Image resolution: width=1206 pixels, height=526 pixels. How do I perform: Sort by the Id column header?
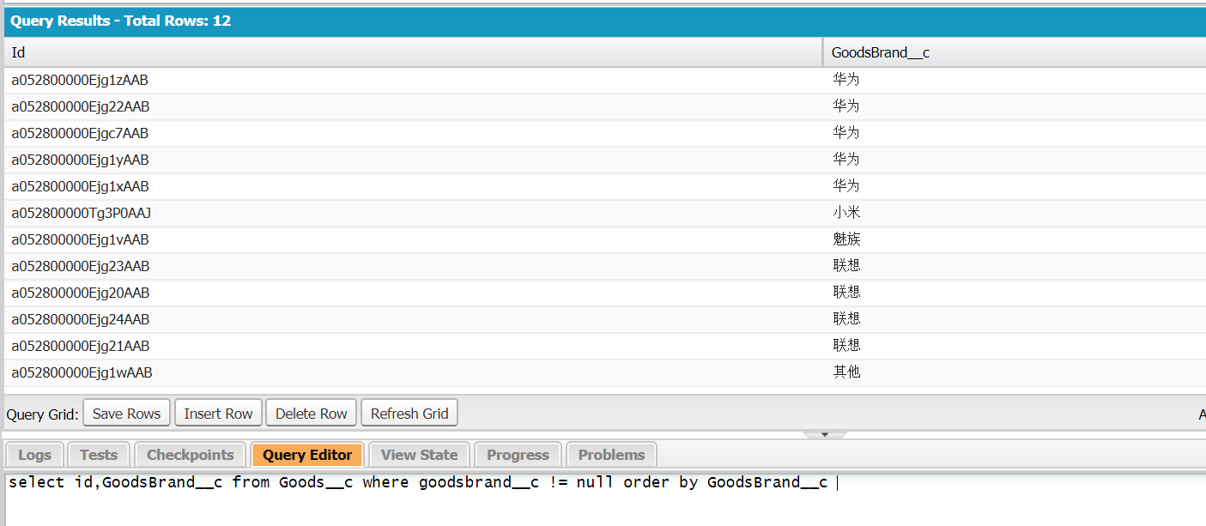click(413, 52)
